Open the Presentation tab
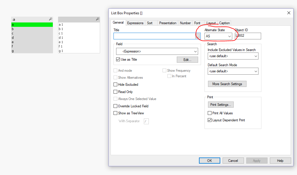 click(167, 23)
